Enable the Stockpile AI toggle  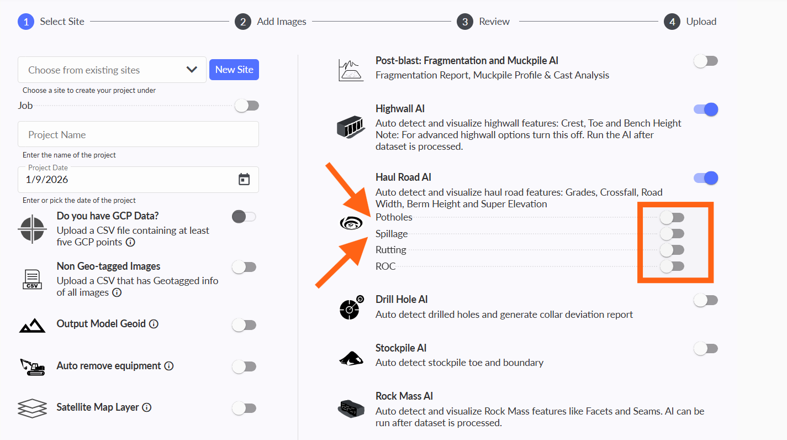[705, 348]
